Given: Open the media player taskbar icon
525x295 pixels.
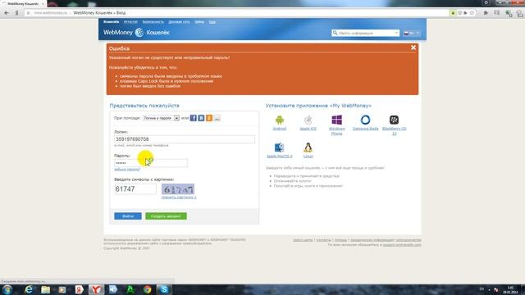Looking at the screenshot, I should coord(62,289).
